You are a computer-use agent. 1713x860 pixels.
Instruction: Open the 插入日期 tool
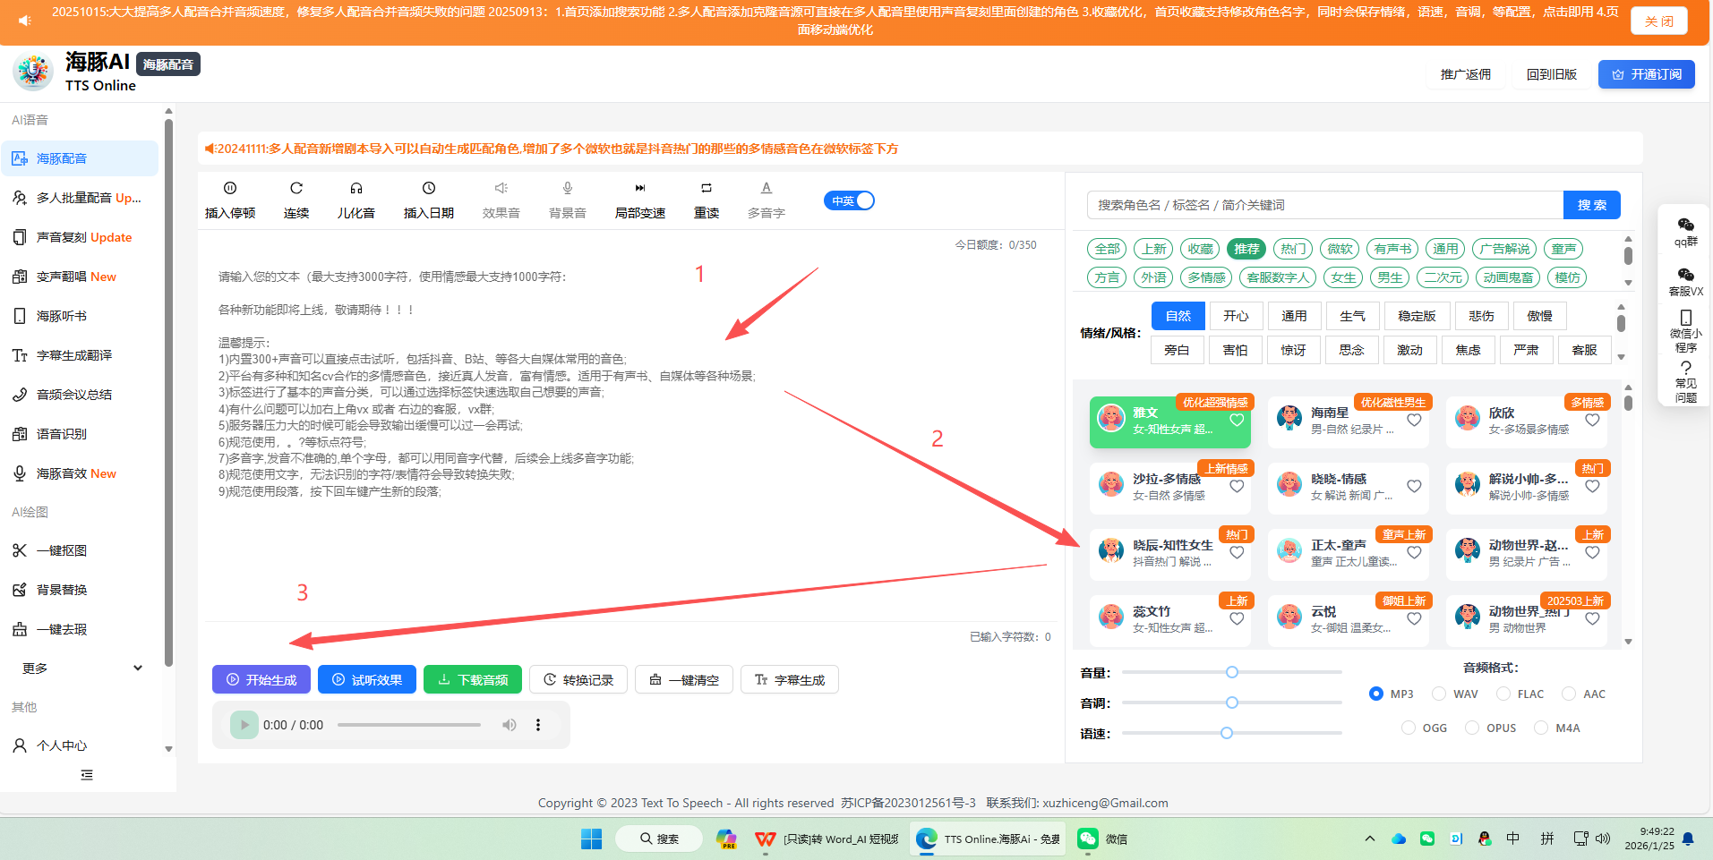click(x=428, y=199)
